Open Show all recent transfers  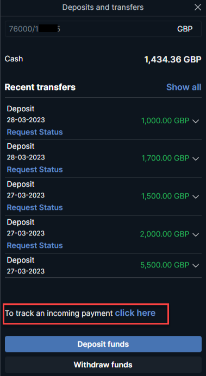pos(184,87)
